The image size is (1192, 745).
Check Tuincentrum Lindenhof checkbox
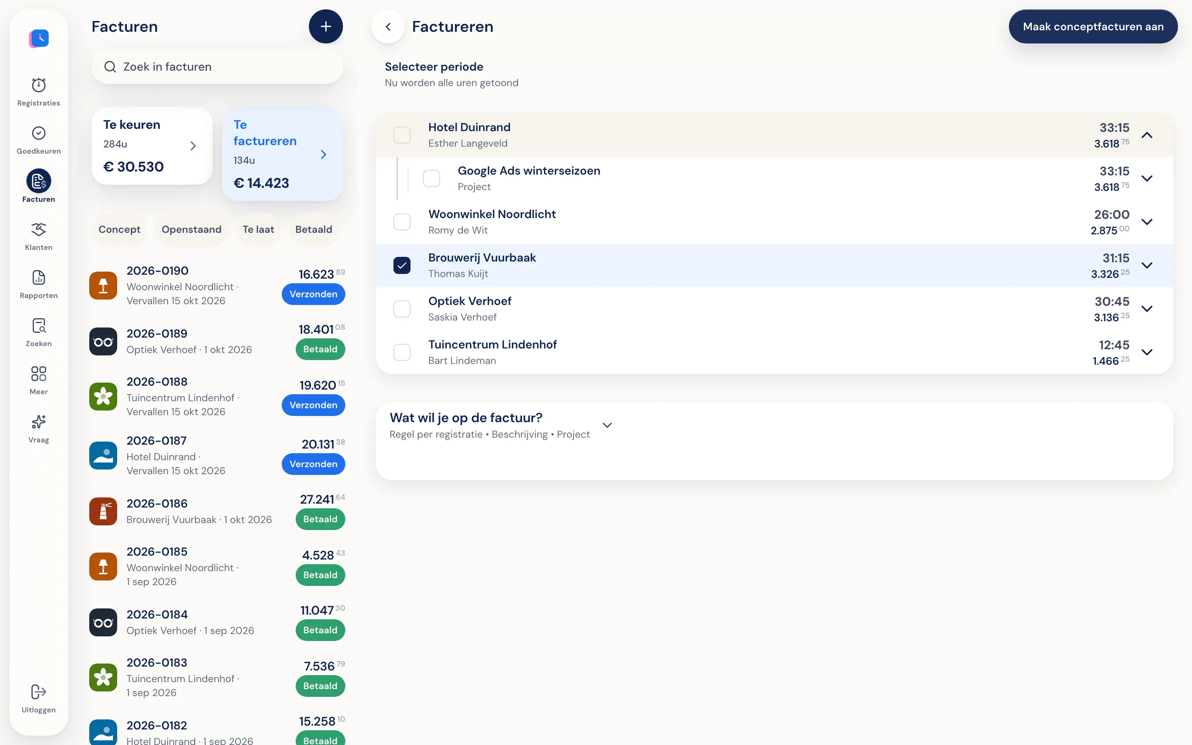[x=402, y=352]
